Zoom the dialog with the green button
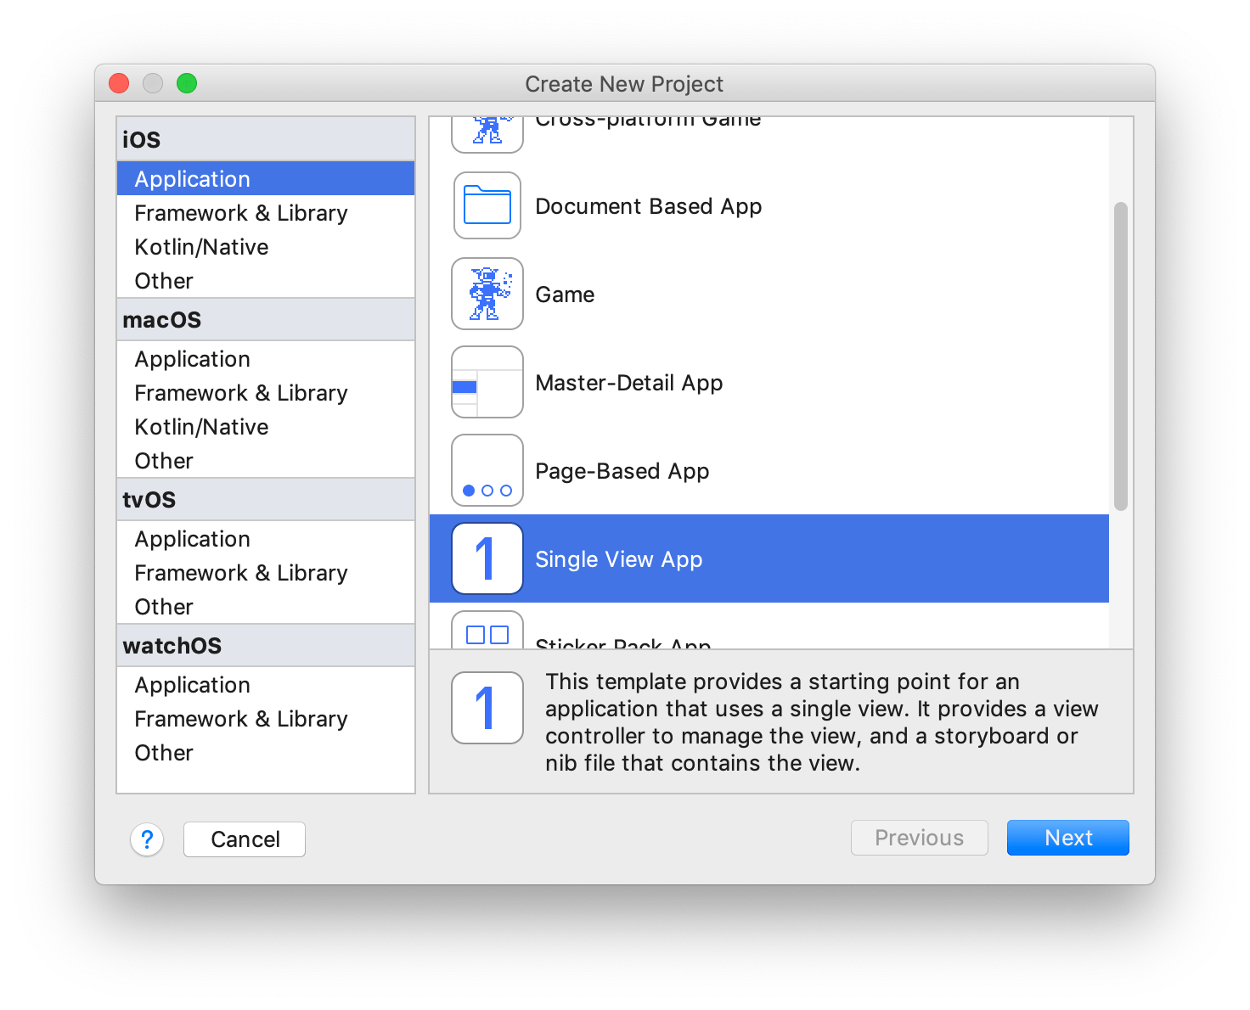Screen dimensions: 1250x1010 [187, 83]
